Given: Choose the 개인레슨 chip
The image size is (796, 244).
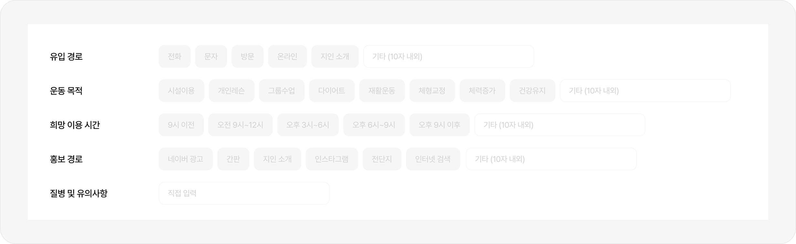Looking at the screenshot, I should click(x=231, y=91).
